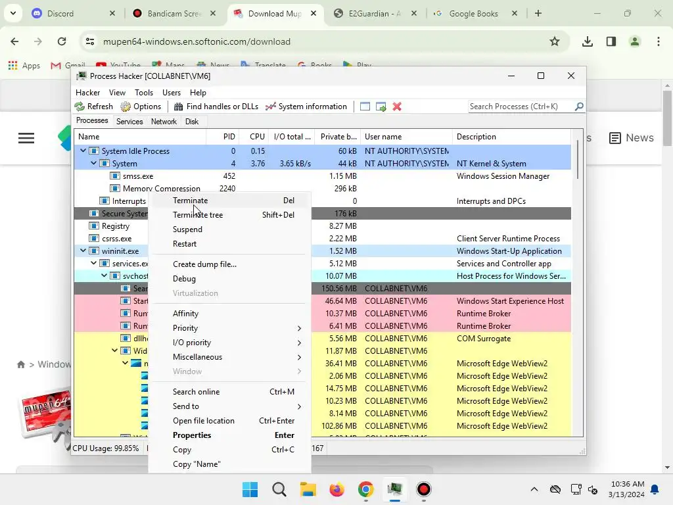Show hidden tray icons chevron

click(x=534, y=489)
